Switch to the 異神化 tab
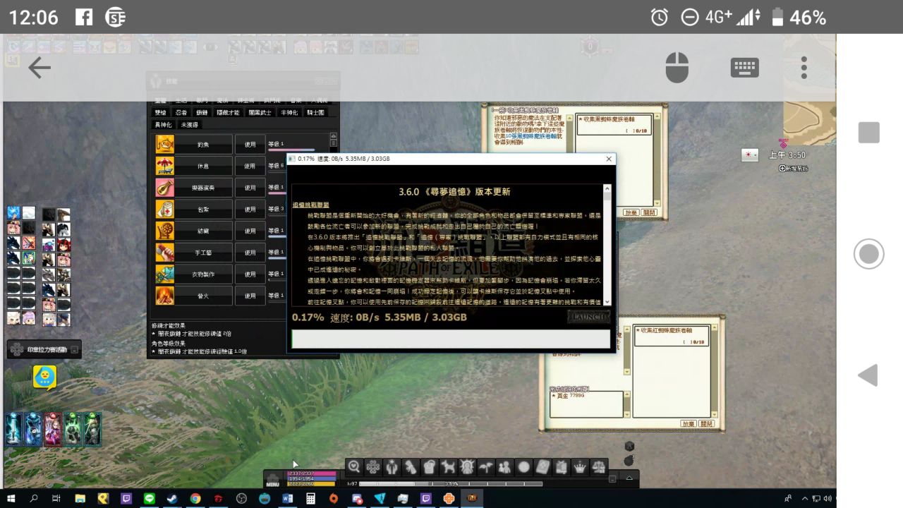The height and width of the screenshot is (508, 903). 163,124
